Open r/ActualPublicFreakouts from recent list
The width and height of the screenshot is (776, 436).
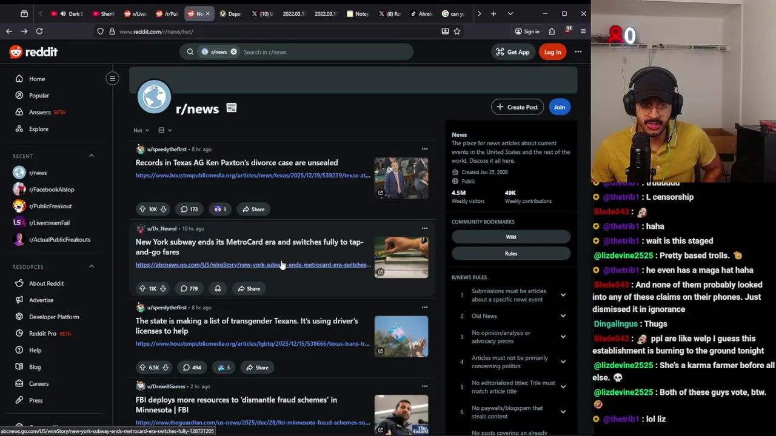coord(59,240)
